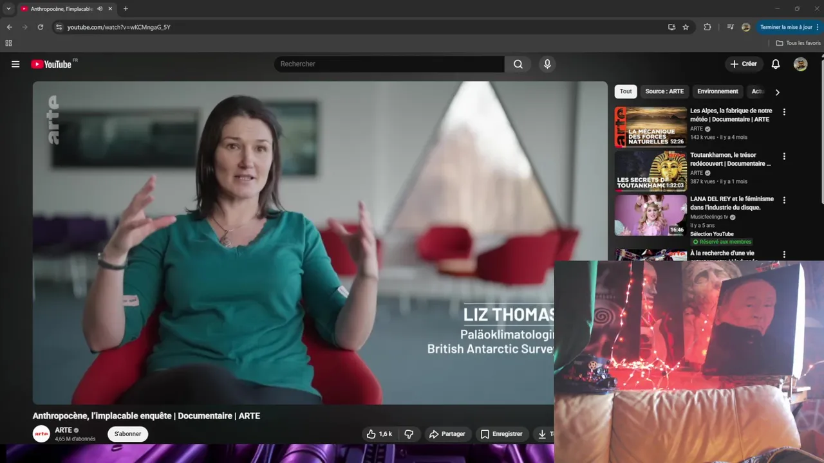
Task: Mute tab via speaker icon
Action: coord(100,9)
